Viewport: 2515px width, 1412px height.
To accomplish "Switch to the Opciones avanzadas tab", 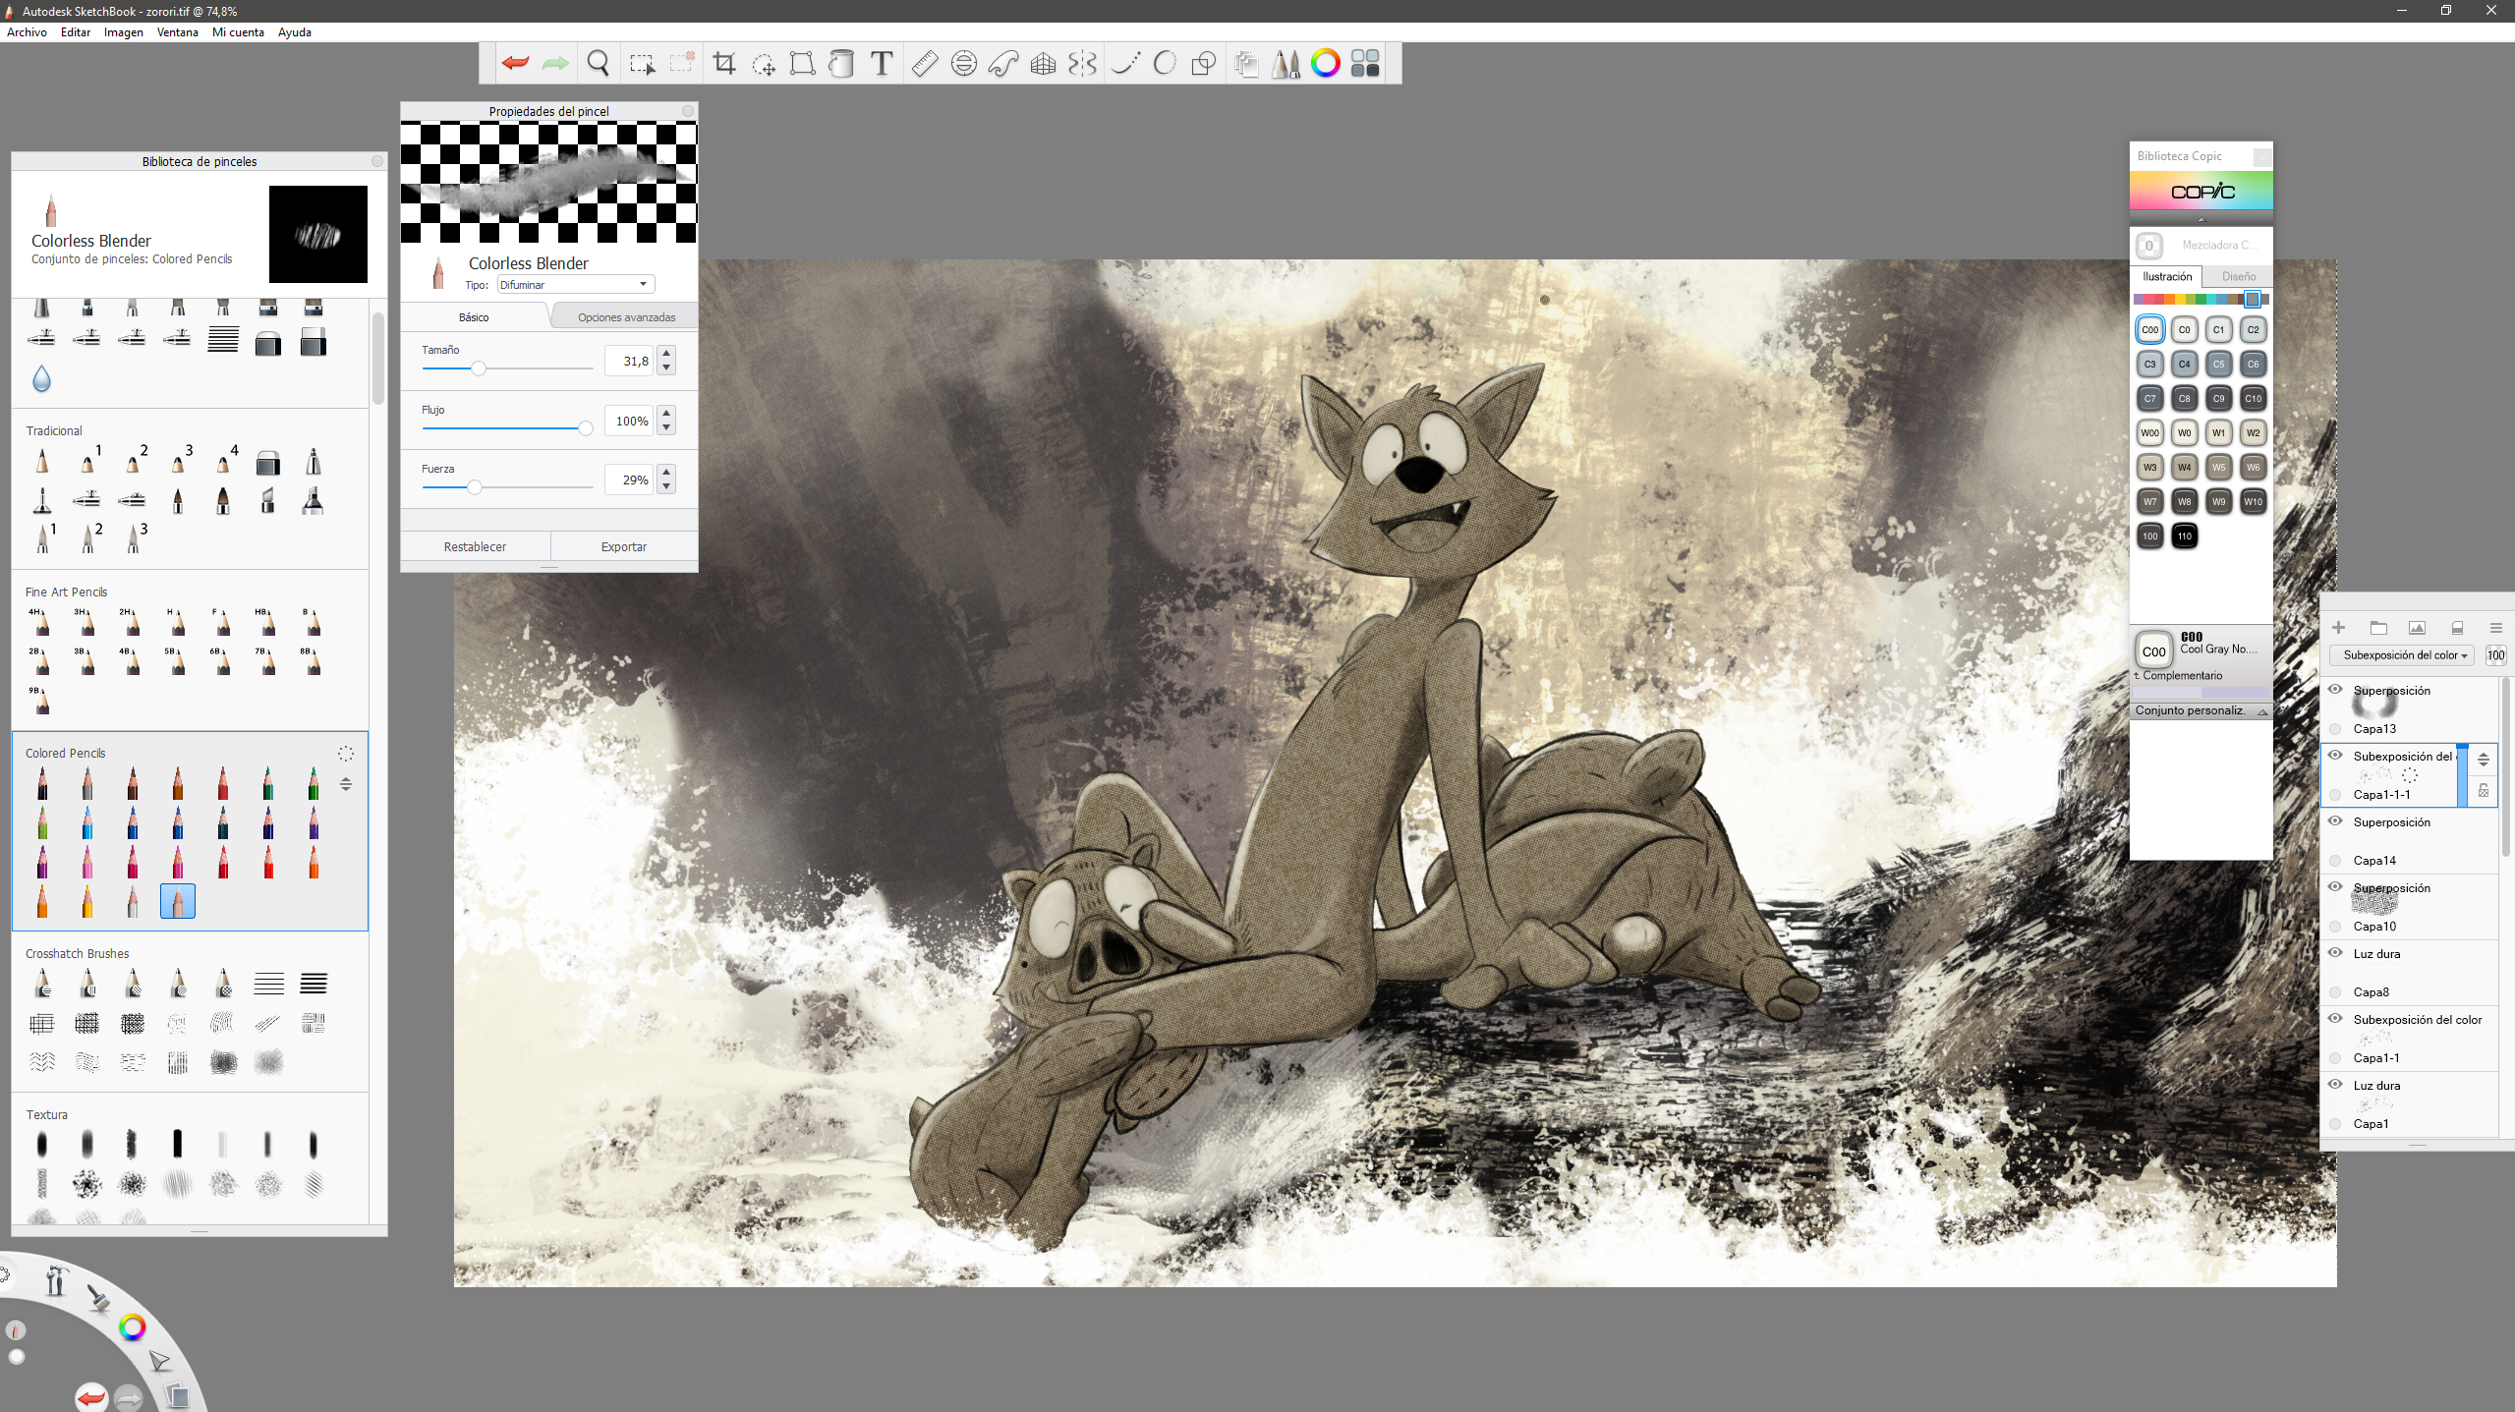I will tap(626, 317).
